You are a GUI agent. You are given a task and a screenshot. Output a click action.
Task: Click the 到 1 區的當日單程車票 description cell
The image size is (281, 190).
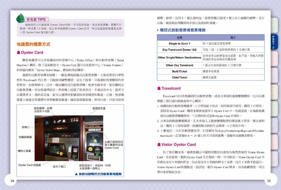[x=233, y=44]
